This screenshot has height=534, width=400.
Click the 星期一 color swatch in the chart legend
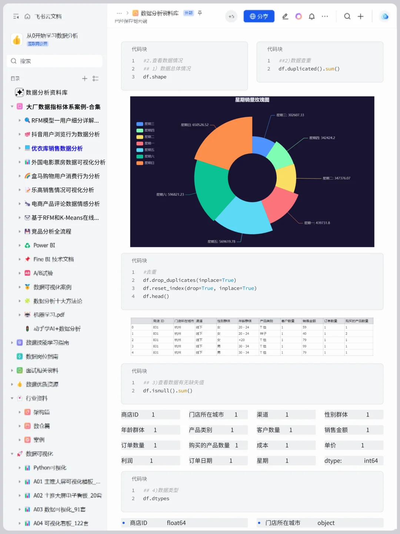[140, 143]
